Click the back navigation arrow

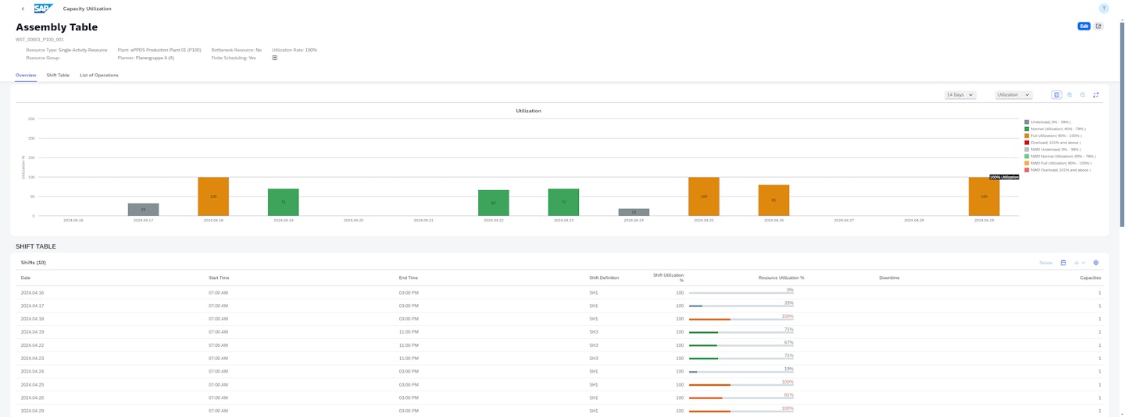[23, 9]
